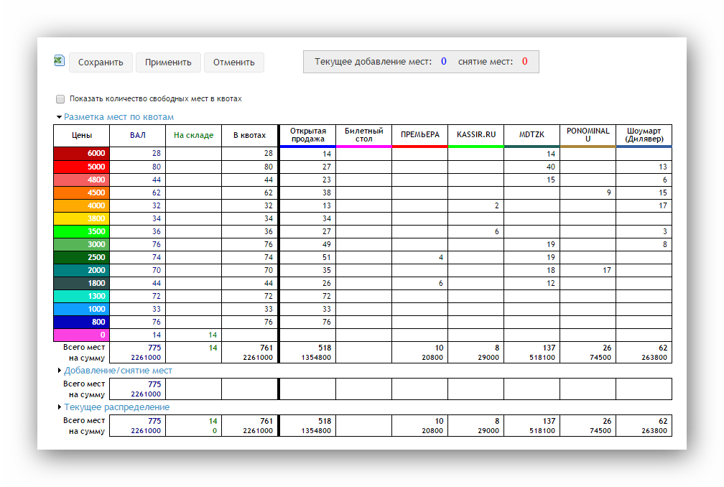Click the ПРЕМЬЕРА cell in the 1800 row
724x487 pixels.
click(x=419, y=283)
